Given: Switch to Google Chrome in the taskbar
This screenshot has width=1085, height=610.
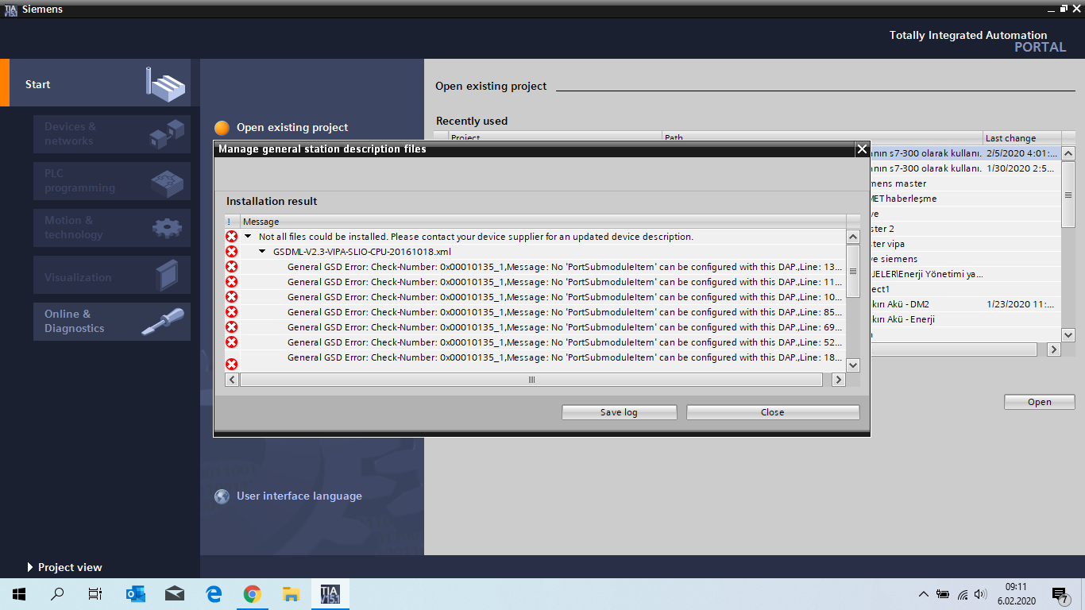Looking at the screenshot, I should coord(253,594).
